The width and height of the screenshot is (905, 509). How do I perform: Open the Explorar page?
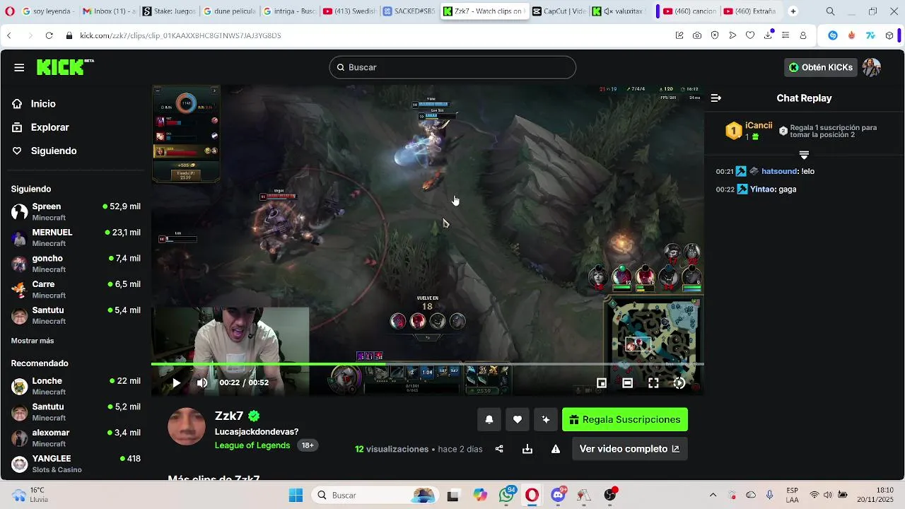click(x=49, y=127)
